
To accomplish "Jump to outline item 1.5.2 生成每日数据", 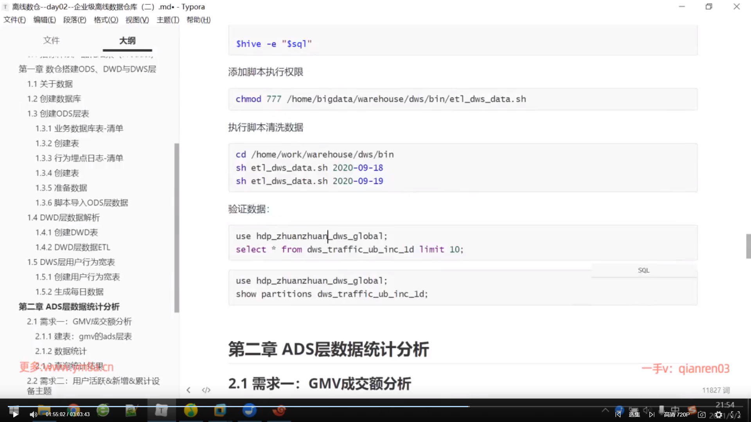I will [x=69, y=292].
